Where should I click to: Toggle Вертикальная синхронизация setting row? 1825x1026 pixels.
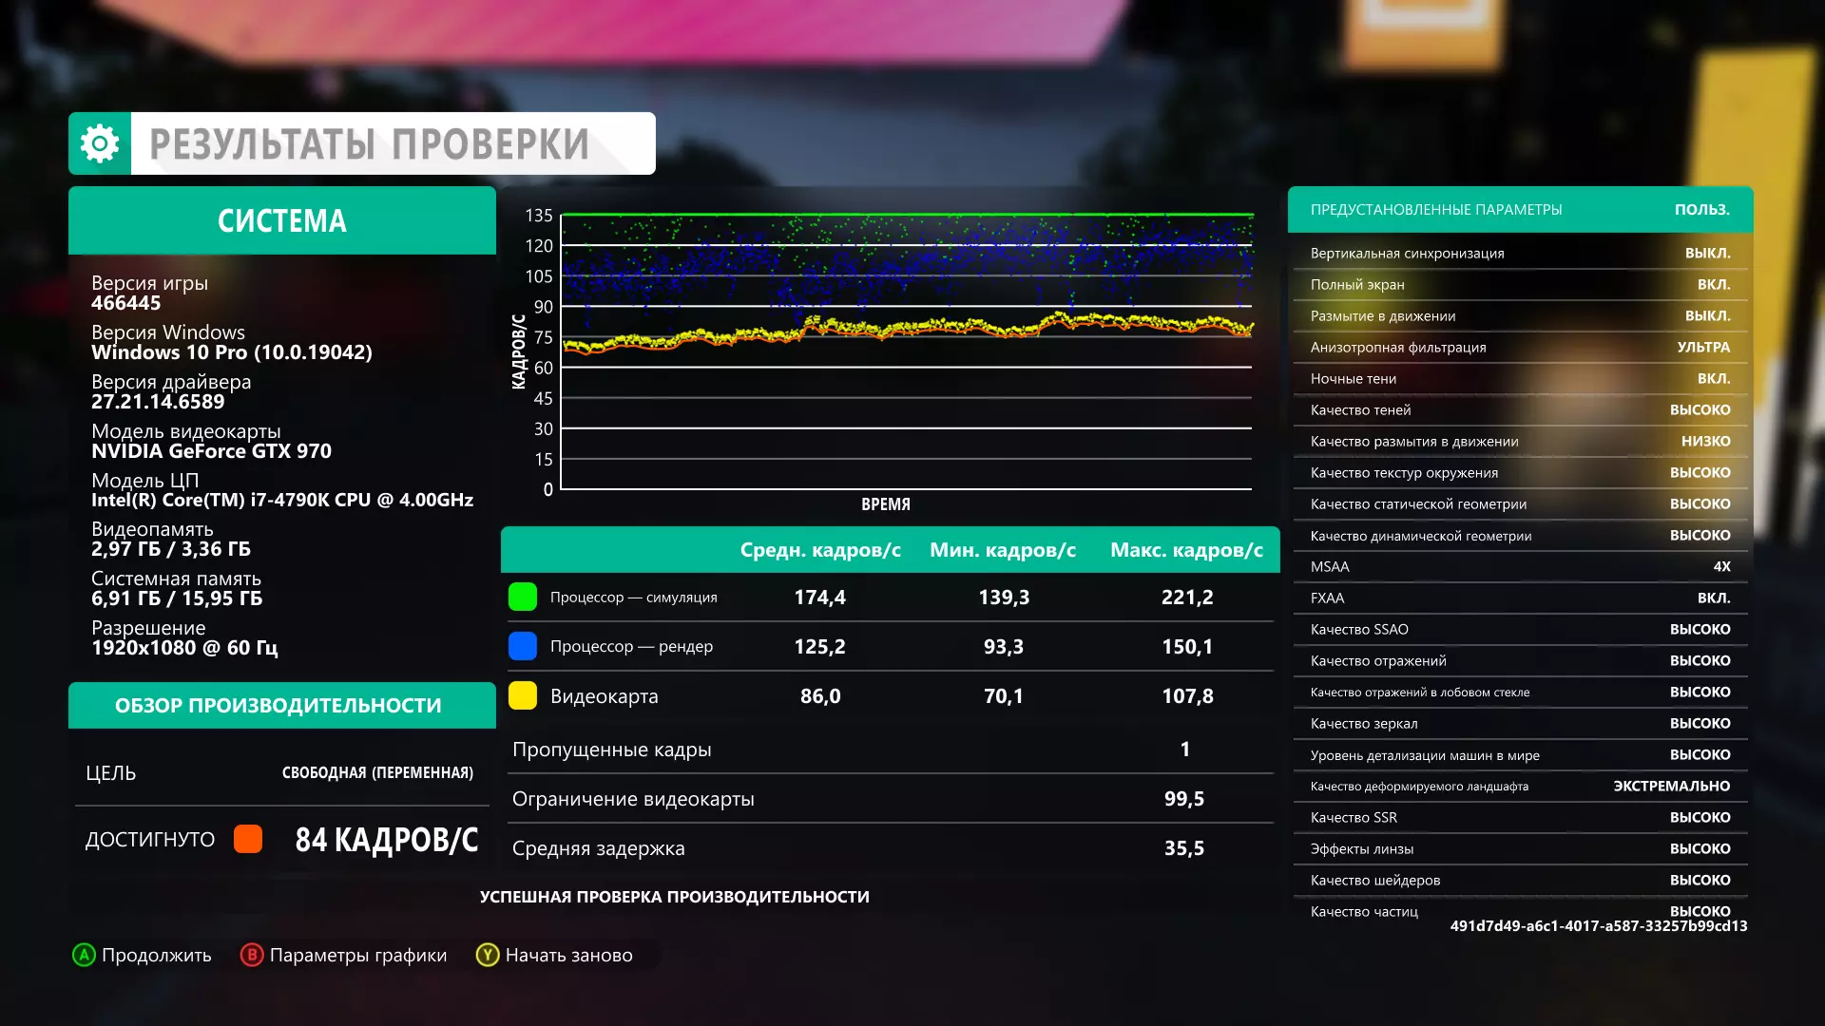pyautogui.click(x=1519, y=254)
